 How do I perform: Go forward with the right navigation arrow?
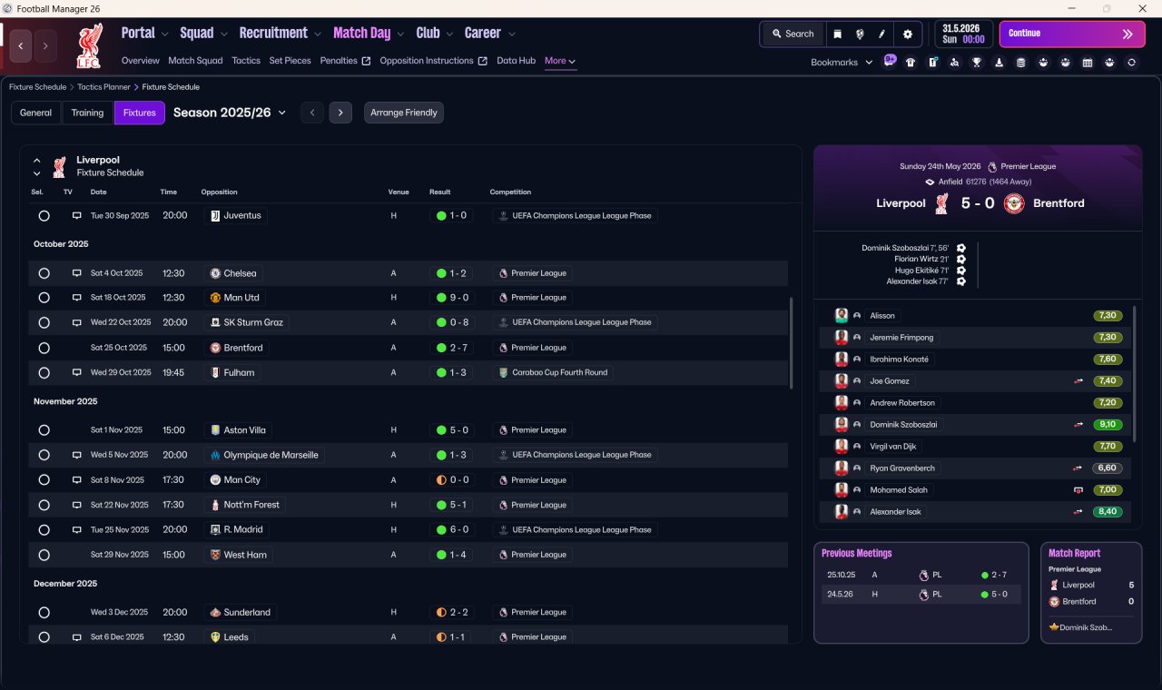45,45
